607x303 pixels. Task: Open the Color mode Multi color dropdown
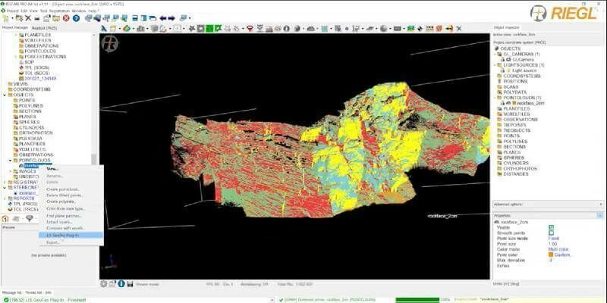pyautogui.click(x=558, y=249)
